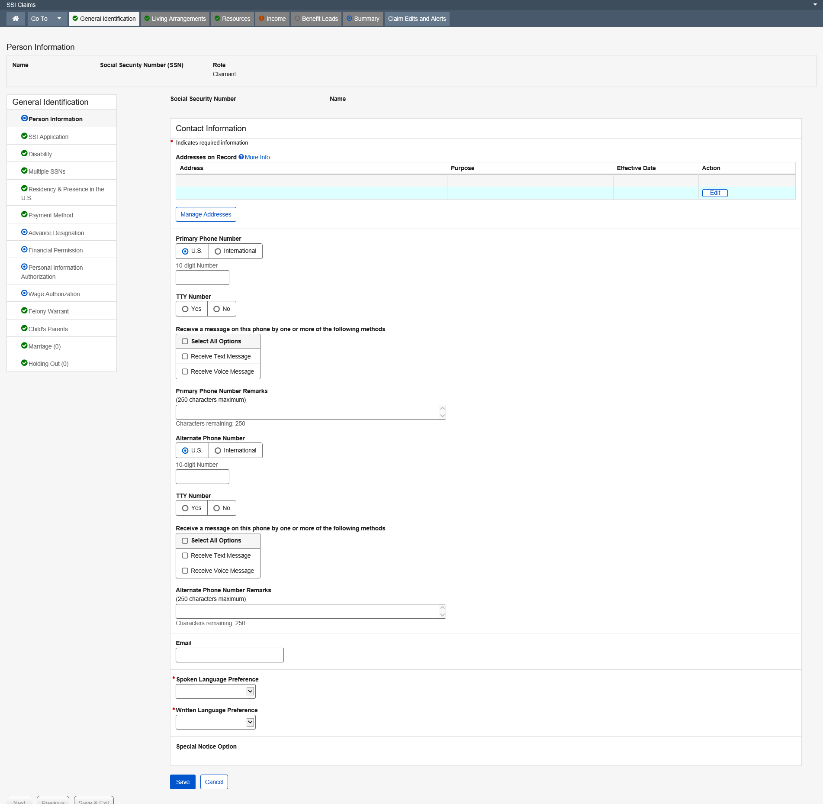Click the Primary Phone Remarks scroll-down arrow
823x804 pixels.
442,416
